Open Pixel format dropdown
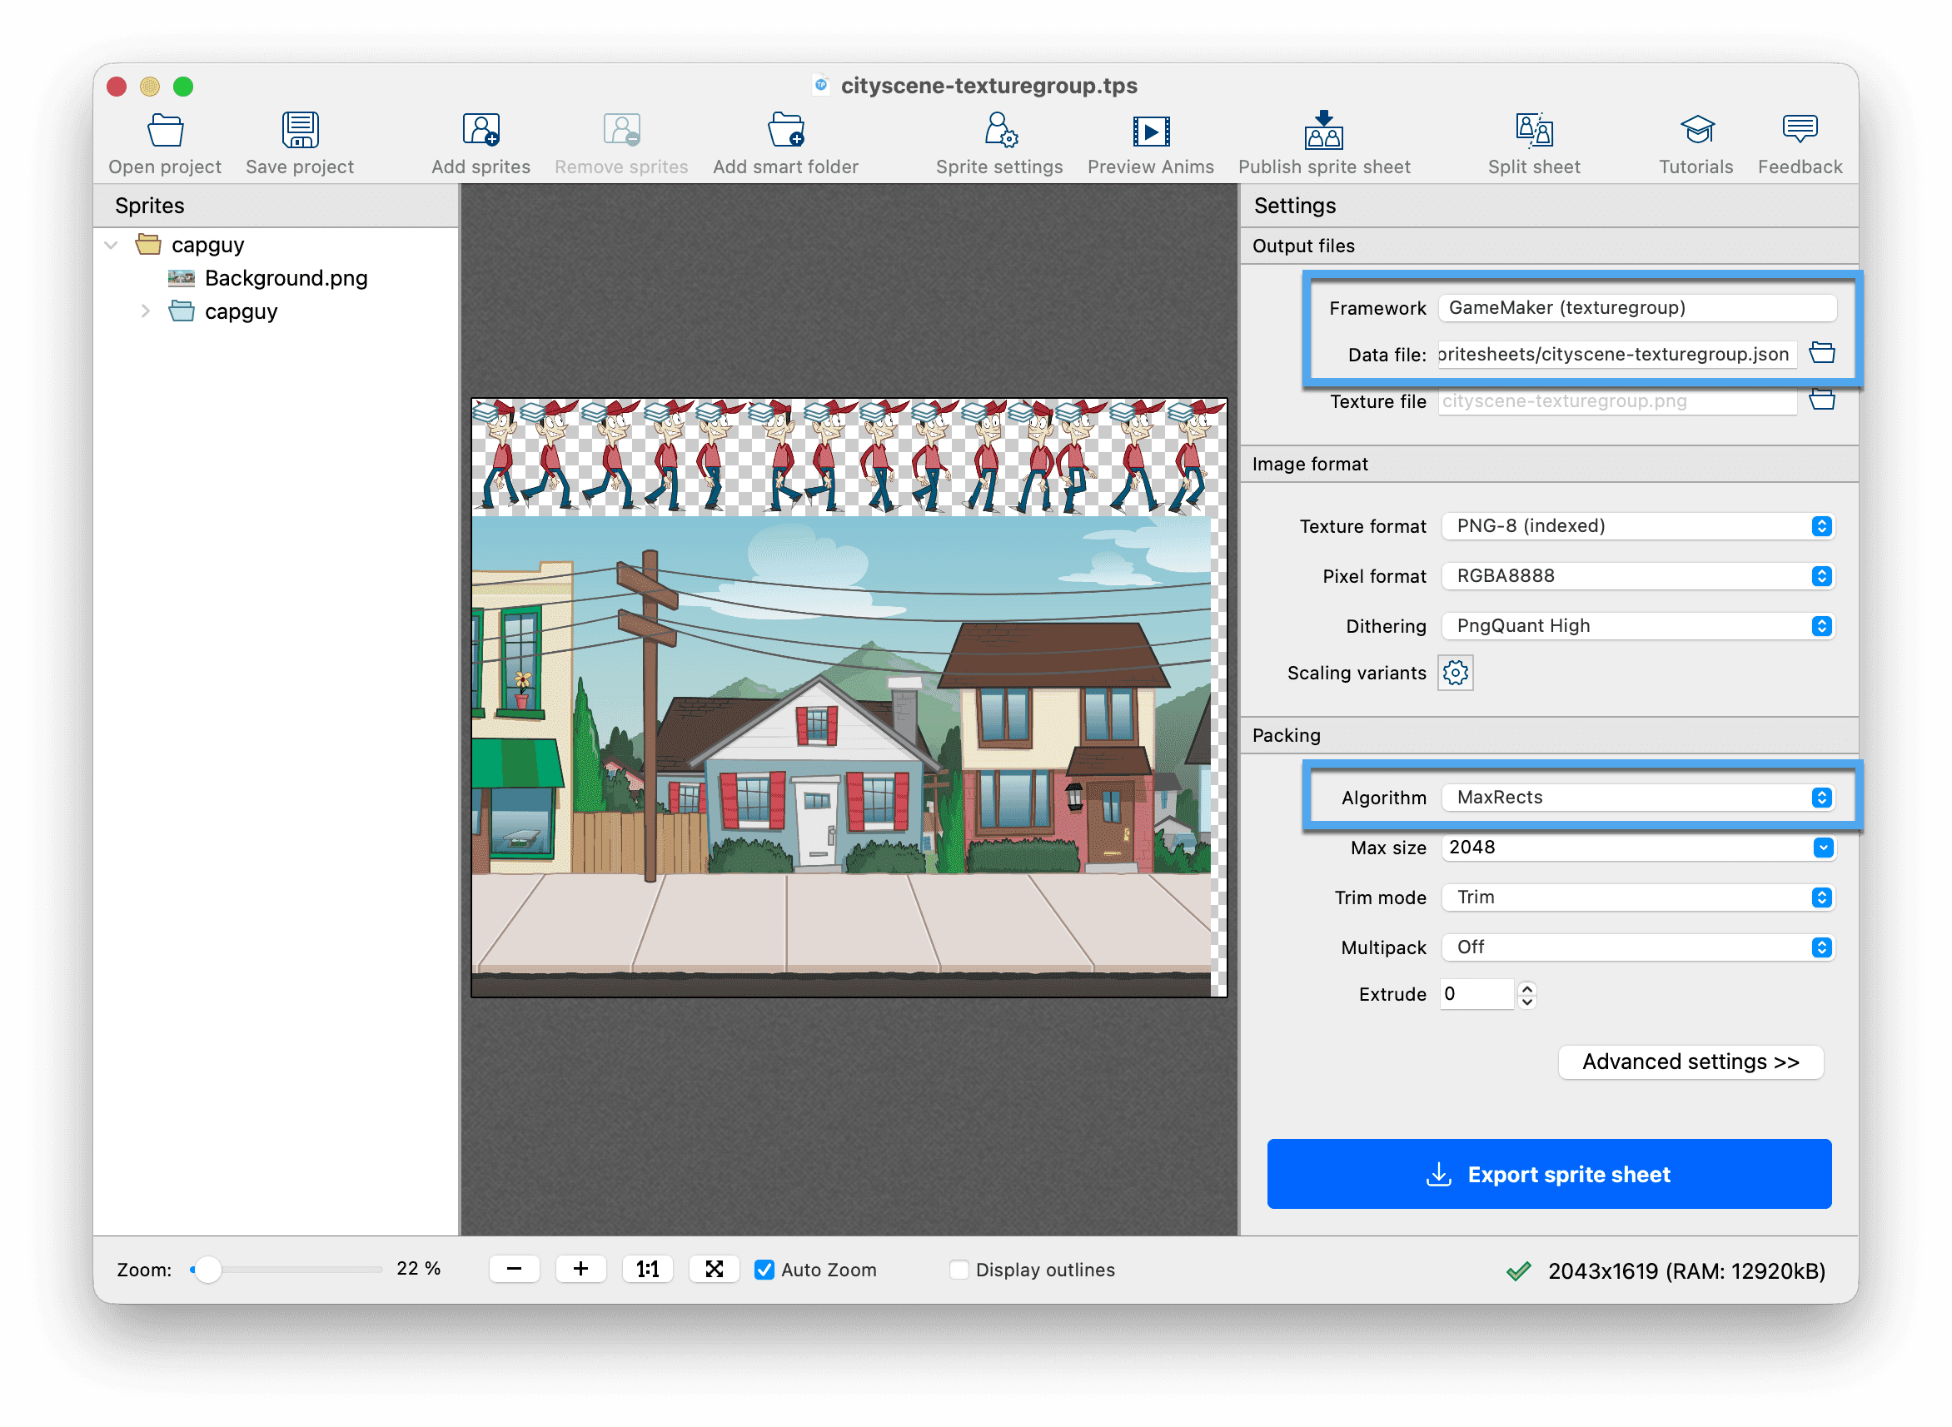This screenshot has width=1952, height=1427. (1637, 576)
